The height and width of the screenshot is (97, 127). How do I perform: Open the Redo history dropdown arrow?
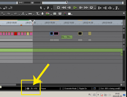(19, 15)
